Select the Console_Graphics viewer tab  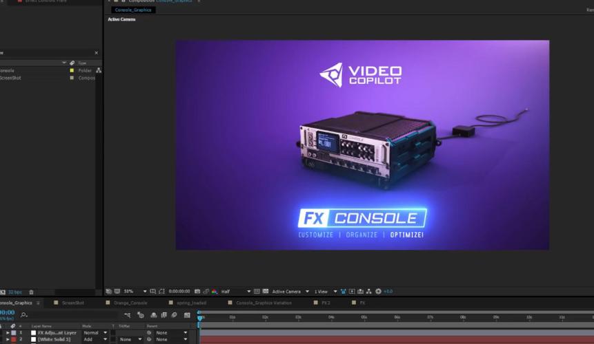click(133, 10)
